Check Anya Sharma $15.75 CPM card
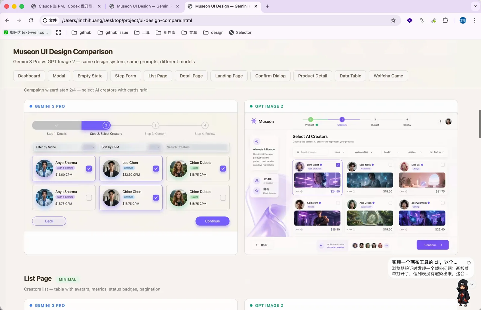This screenshot has height=310, width=481. click(89, 198)
